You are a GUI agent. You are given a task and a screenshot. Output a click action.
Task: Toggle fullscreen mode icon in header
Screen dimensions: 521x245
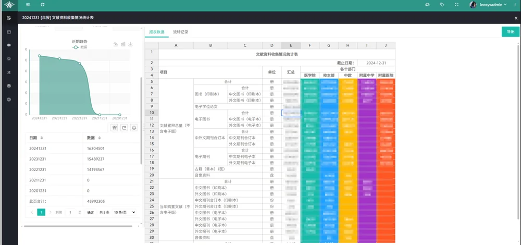(456, 5)
